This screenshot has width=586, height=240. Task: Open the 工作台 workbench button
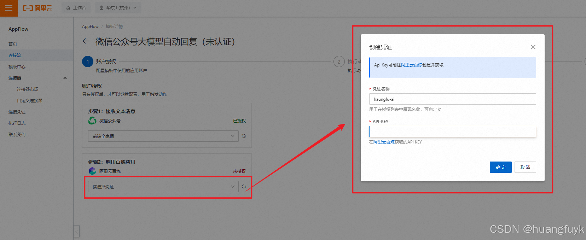(x=76, y=8)
